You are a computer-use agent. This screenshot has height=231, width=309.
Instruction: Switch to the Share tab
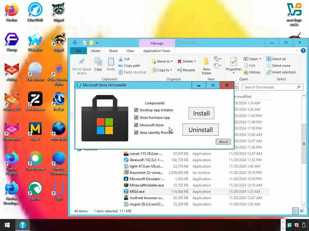[113, 51]
